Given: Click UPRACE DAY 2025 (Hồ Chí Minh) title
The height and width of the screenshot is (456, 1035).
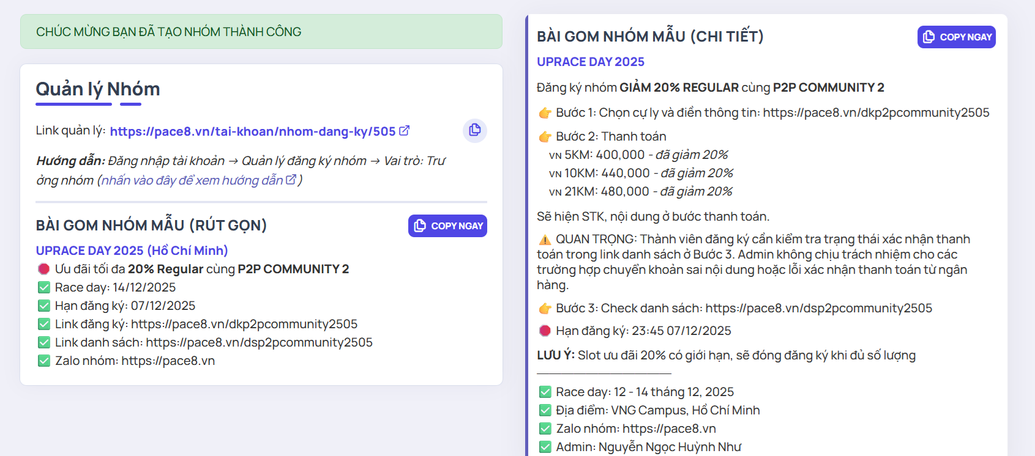Looking at the screenshot, I should coord(132,251).
